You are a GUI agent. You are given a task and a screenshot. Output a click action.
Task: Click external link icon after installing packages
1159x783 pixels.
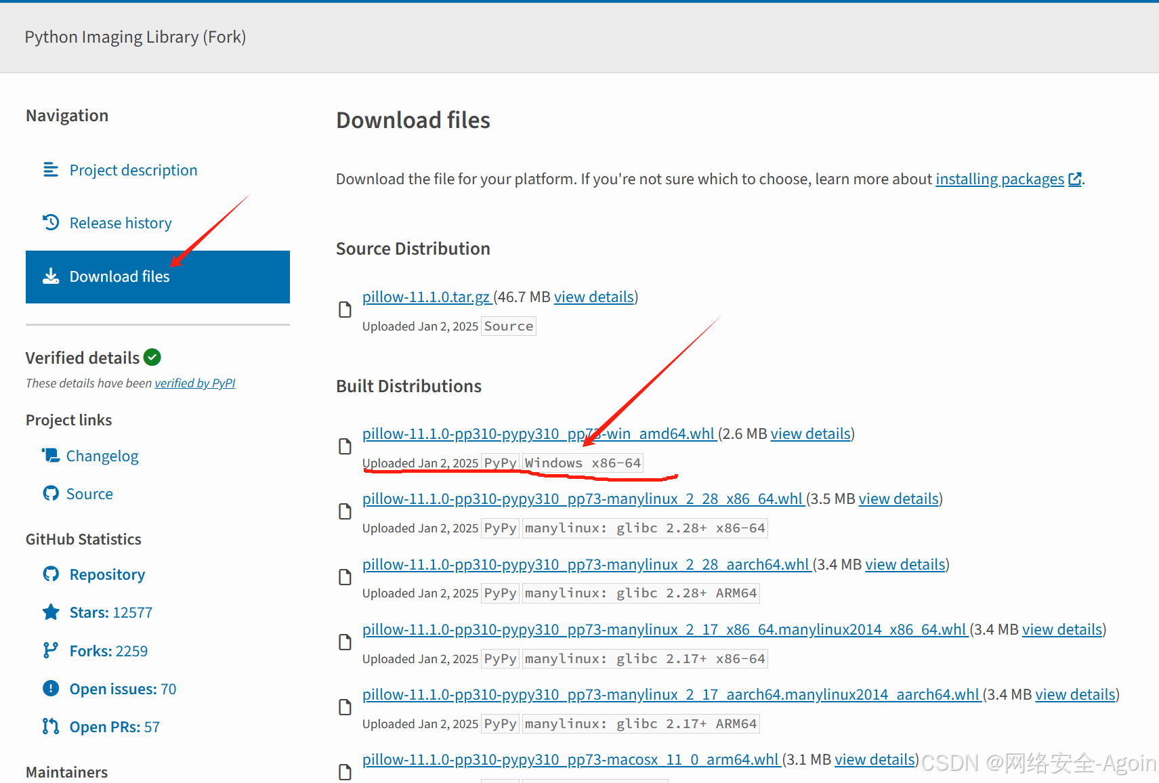[x=1074, y=179]
